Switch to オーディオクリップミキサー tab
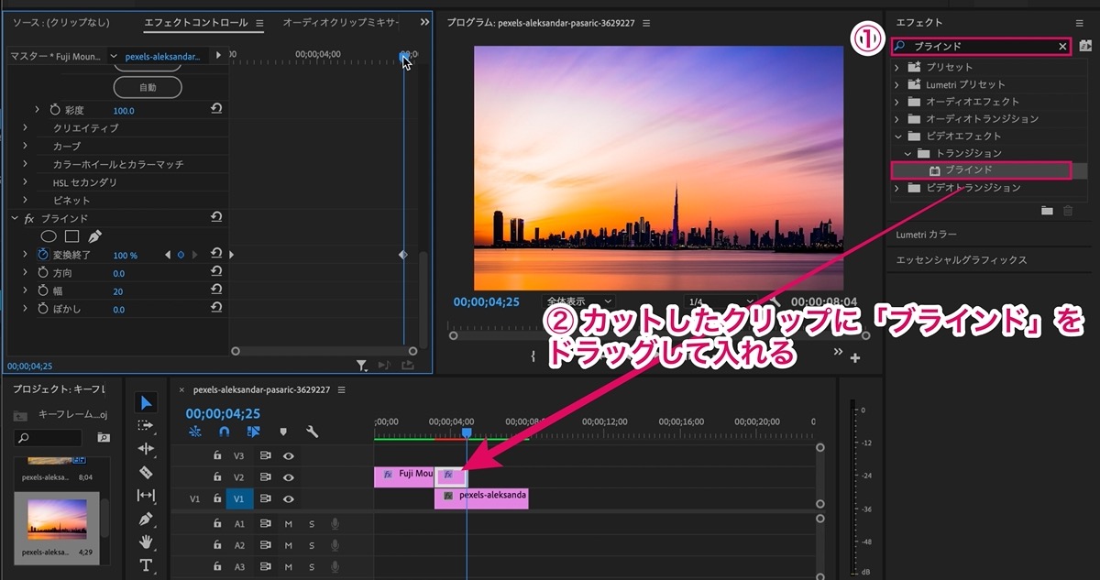This screenshot has width=1100, height=580. click(341, 22)
